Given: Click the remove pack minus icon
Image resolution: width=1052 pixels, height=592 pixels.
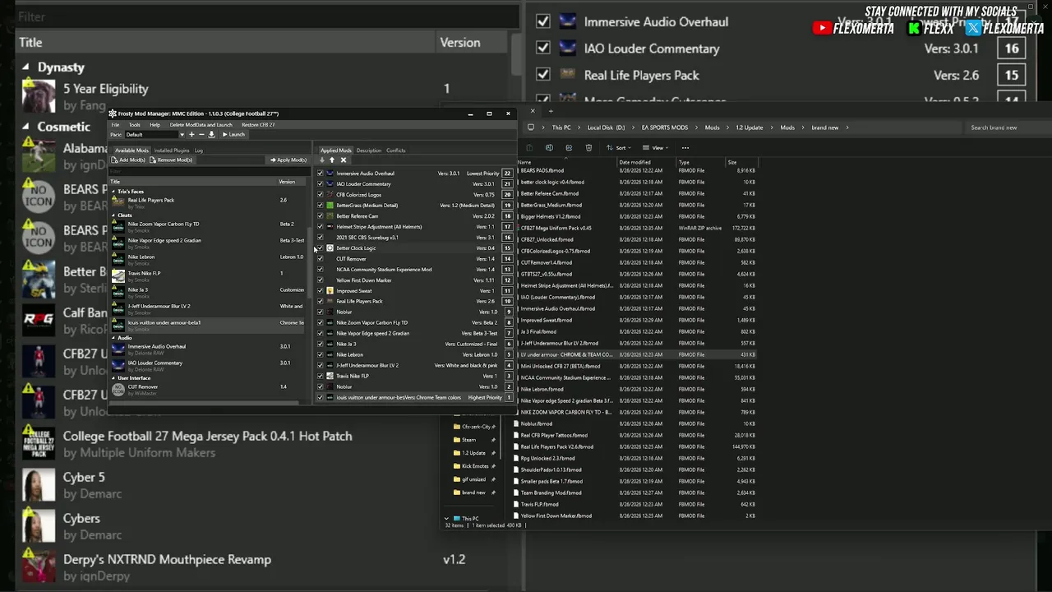Looking at the screenshot, I should pos(201,135).
